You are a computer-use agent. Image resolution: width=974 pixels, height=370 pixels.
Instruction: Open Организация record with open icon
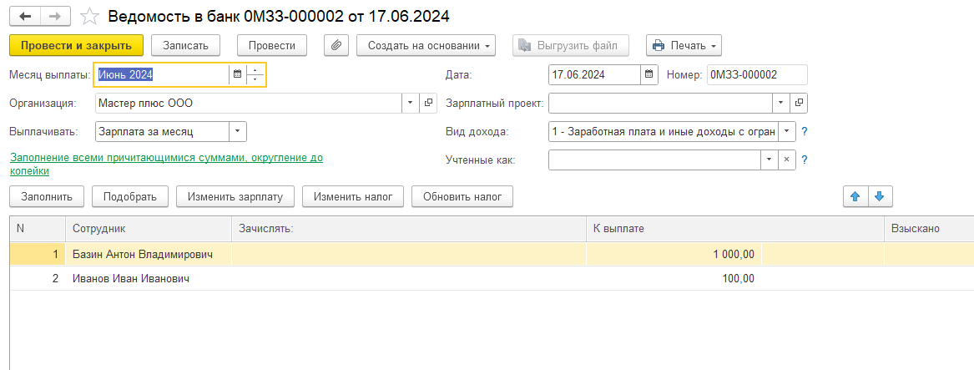428,104
